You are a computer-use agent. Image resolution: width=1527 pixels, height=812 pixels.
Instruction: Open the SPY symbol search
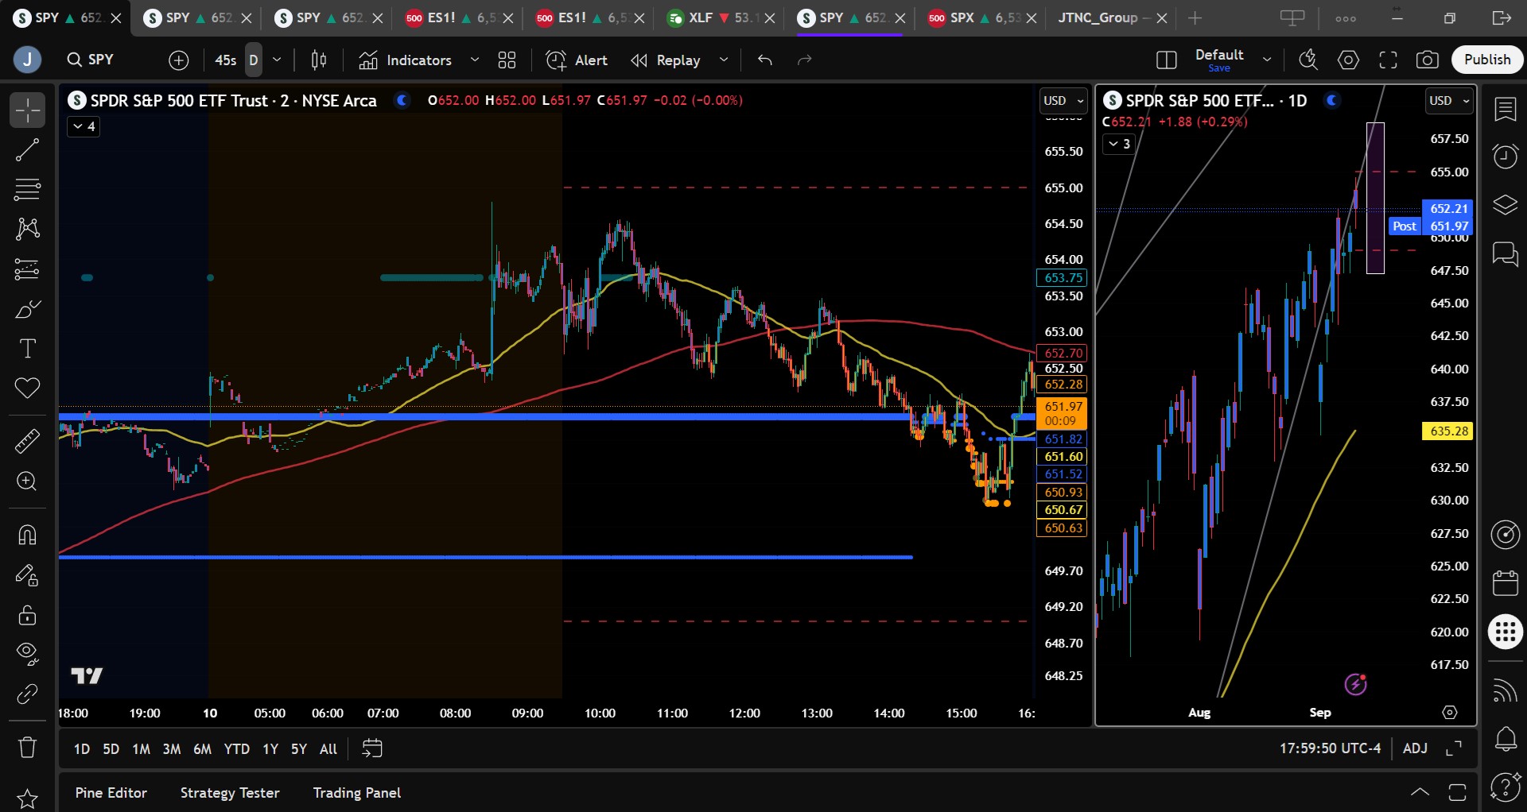tap(91, 60)
